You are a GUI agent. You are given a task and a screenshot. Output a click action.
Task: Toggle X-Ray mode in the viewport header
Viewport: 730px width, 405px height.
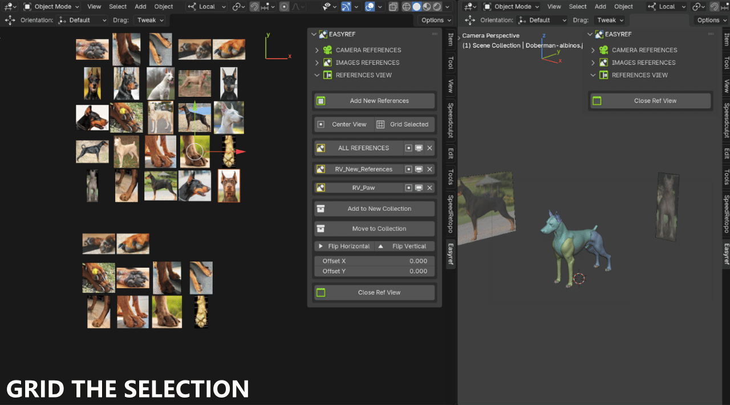[x=393, y=6]
